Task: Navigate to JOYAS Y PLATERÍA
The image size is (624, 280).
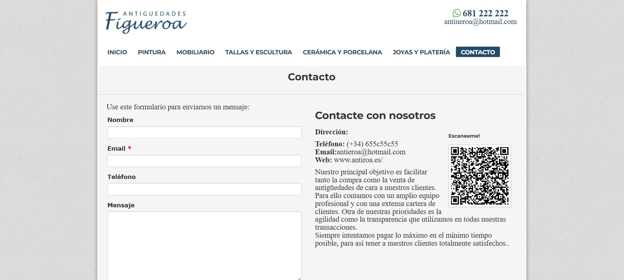Action: pyautogui.click(x=421, y=52)
